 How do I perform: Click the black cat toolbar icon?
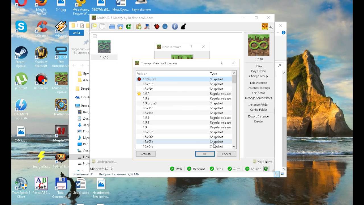[x=183, y=26]
